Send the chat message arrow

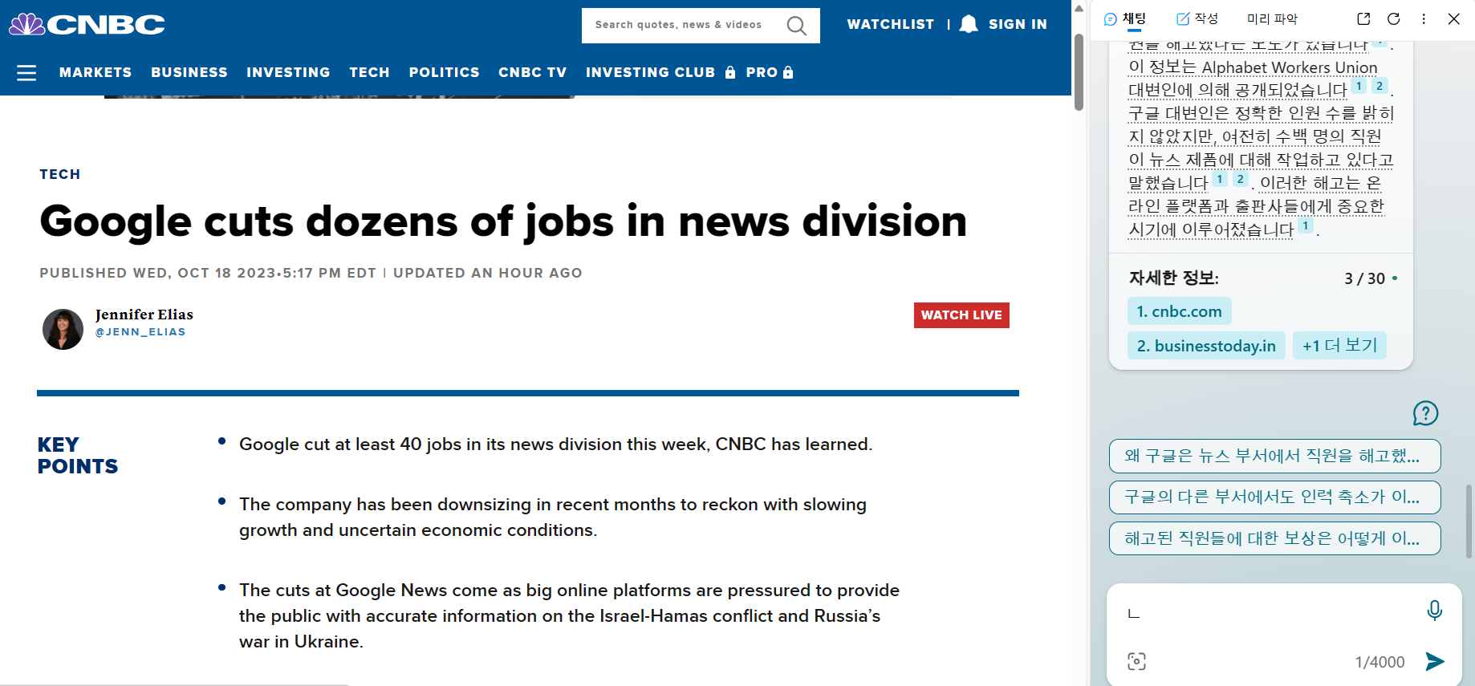click(x=1435, y=661)
